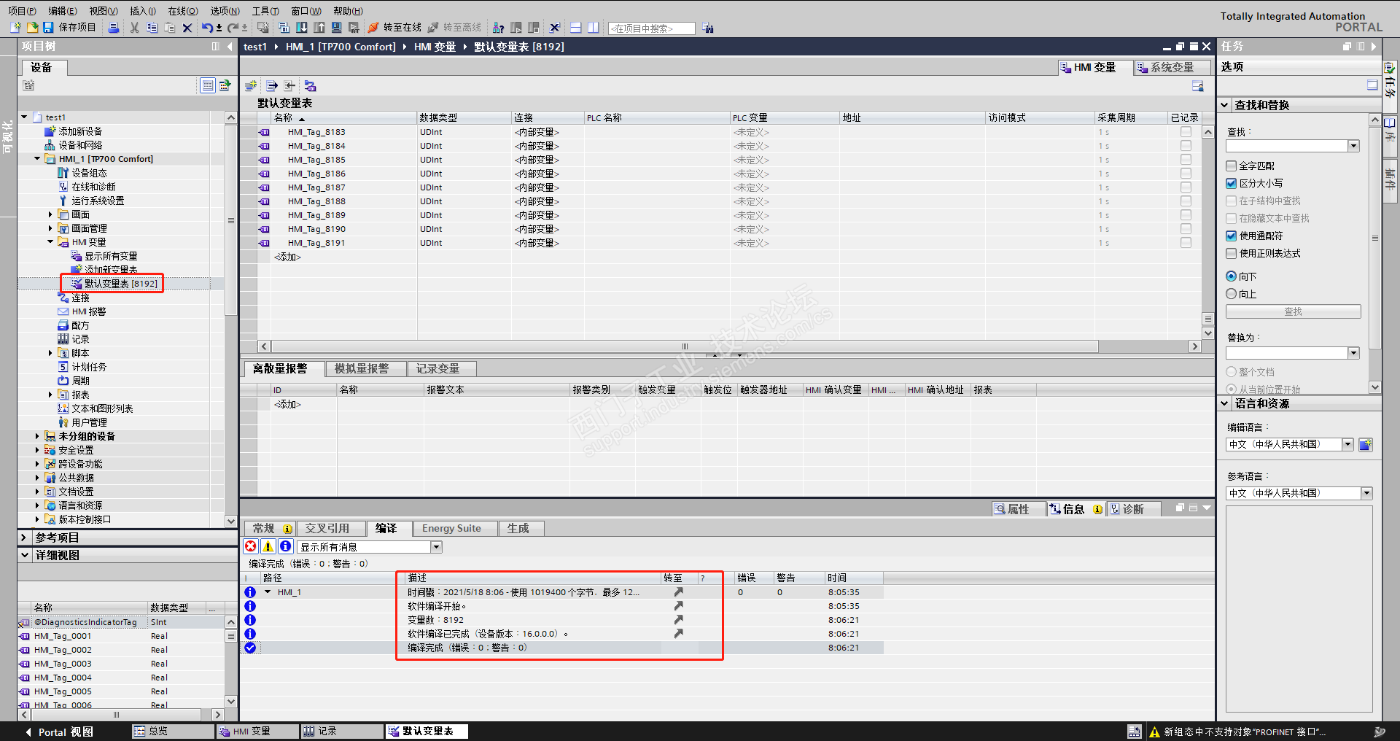
Task: Check the 已记录 box for HMI_Tag_8190
Action: point(1186,229)
